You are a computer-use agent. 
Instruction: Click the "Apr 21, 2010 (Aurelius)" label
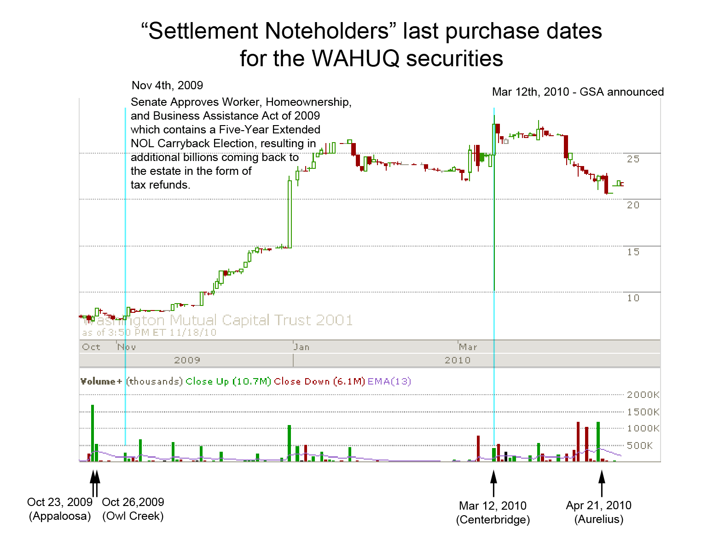click(598, 512)
